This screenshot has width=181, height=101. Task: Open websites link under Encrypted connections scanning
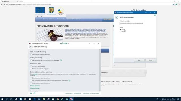tap(35, 74)
